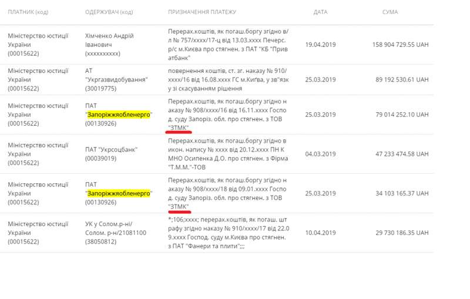Image resolution: width=470 pixels, height=299 pixels.
Task: Click payment purpose about наказ № 908/xxxx/16
Action: 227,115
